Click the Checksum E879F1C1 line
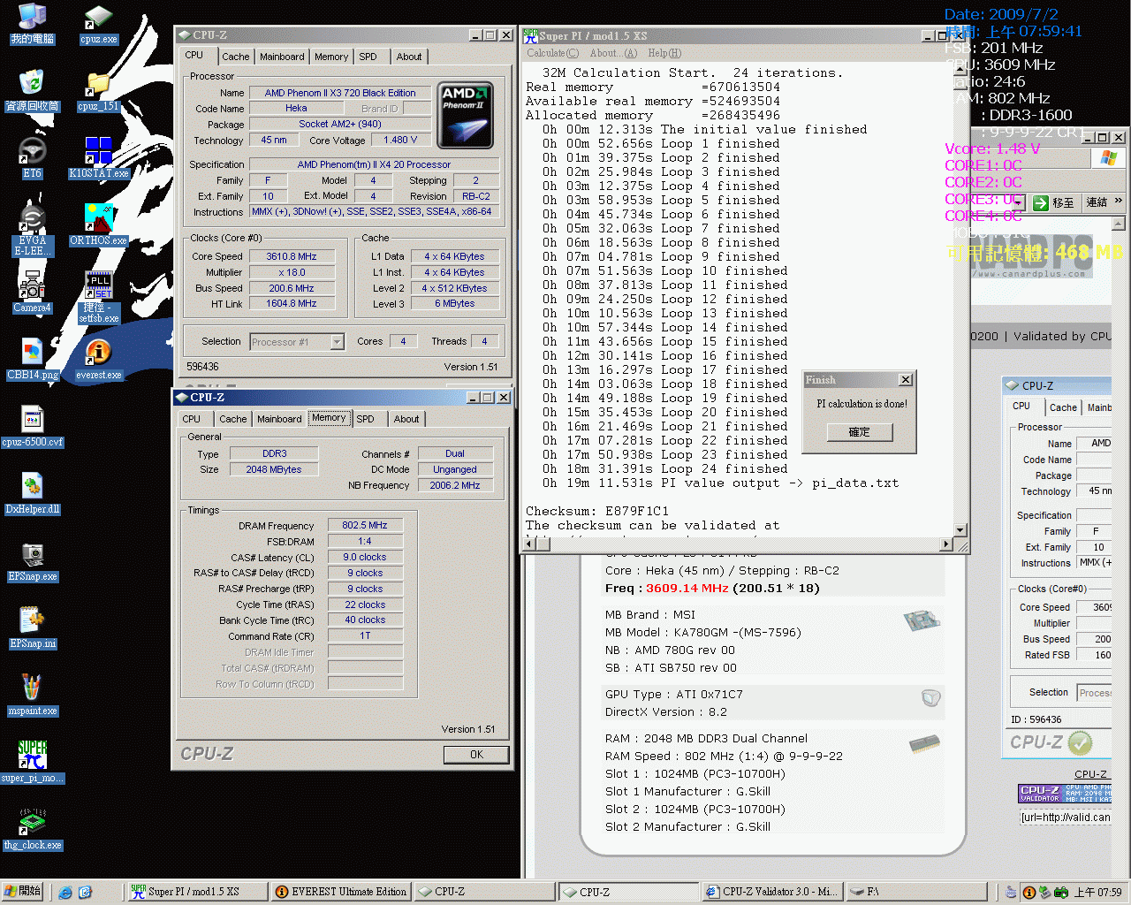Image resolution: width=1131 pixels, height=905 pixels. click(597, 511)
